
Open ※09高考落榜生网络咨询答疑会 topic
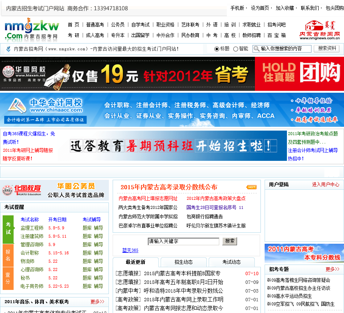click(x=298, y=280)
